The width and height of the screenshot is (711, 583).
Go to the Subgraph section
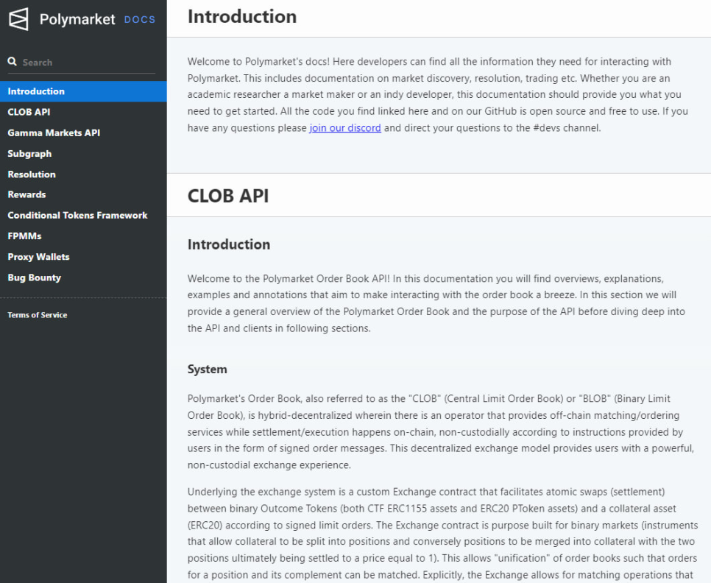point(83,154)
